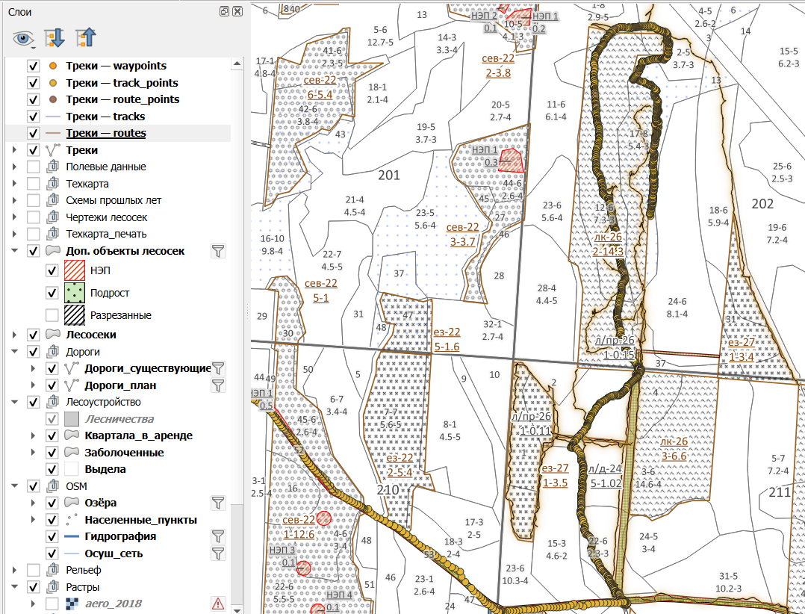Click the Растры group icon

coord(53,587)
